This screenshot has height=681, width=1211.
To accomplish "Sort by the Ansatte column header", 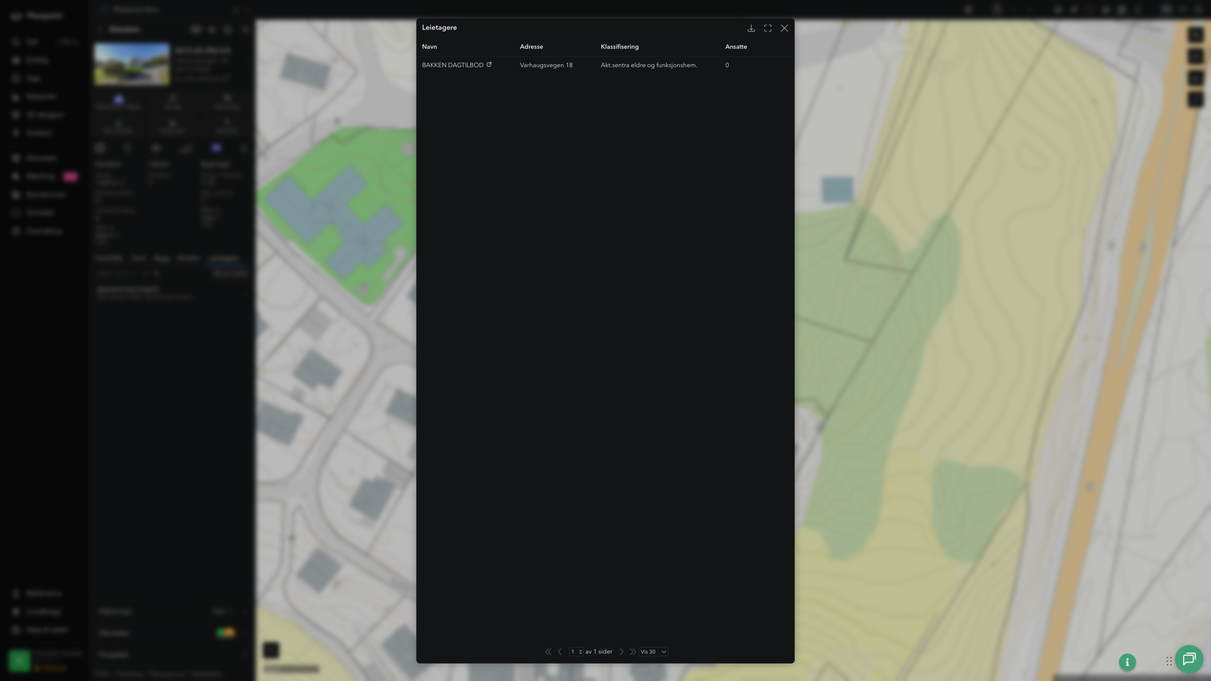I will tap(736, 47).
